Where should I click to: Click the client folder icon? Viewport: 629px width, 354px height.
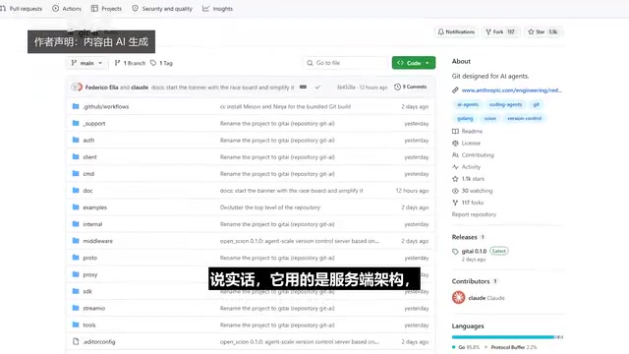76,157
